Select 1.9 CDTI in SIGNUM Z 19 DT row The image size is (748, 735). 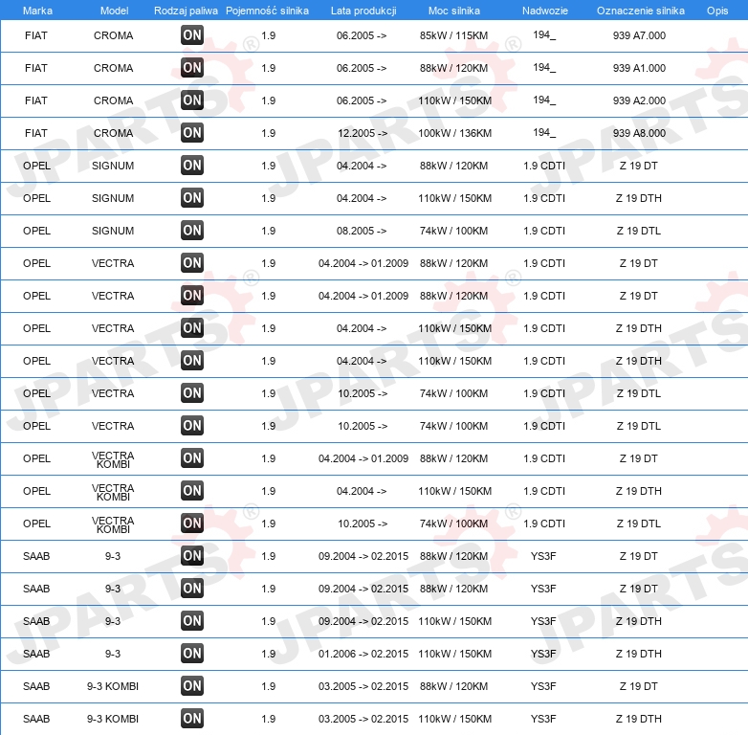[x=544, y=166]
